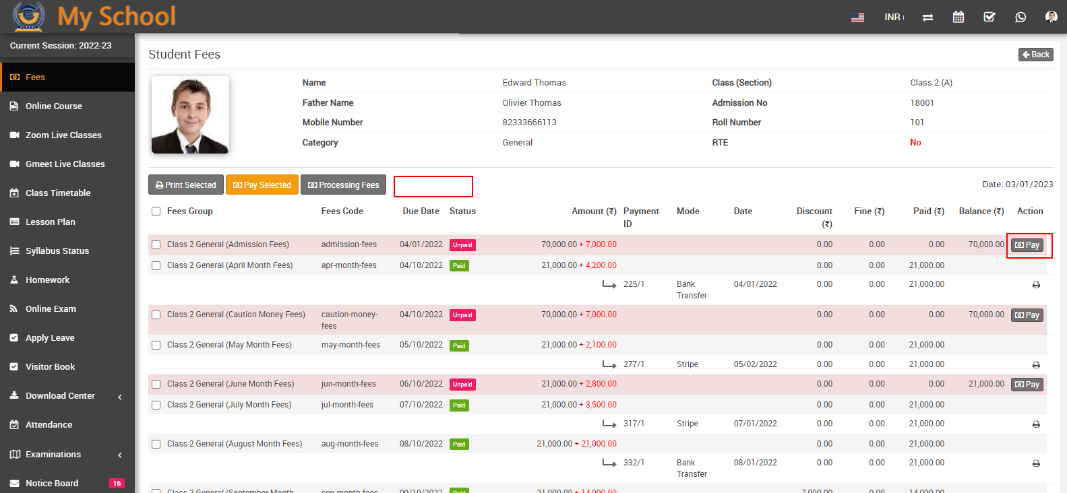The height and width of the screenshot is (493, 1067).
Task: Open the calendar icon in top bar
Action: point(958,17)
